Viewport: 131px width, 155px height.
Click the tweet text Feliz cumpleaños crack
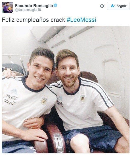34,20
